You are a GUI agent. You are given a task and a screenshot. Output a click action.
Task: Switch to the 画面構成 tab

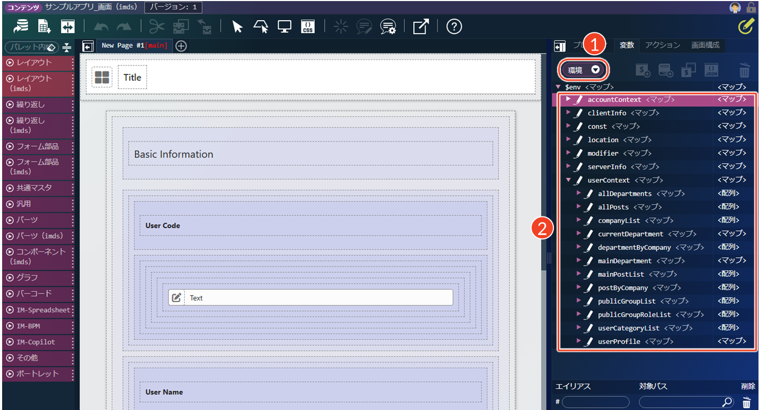[x=705, y=45]
